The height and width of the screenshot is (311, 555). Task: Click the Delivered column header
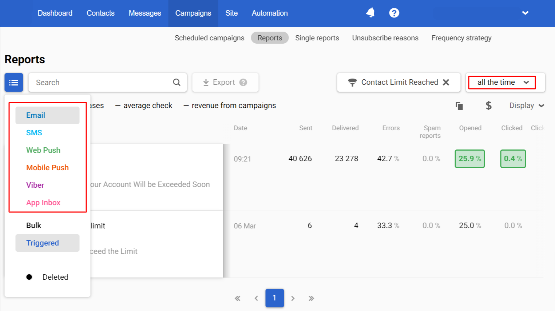[x=345, y=128]
